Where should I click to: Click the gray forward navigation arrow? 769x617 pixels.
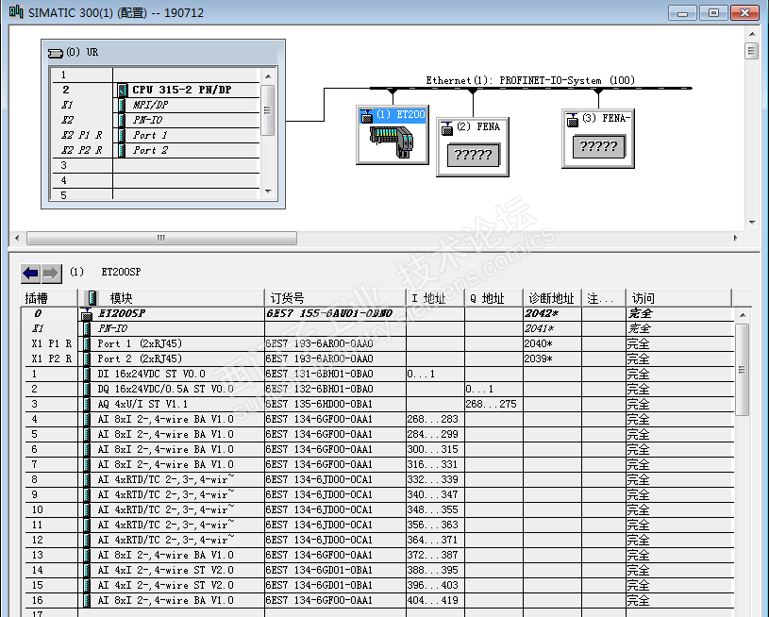(x=51, y=274)
